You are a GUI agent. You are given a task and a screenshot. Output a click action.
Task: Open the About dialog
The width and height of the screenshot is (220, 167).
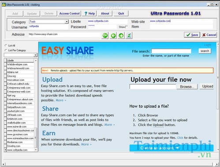pos(105,14)
